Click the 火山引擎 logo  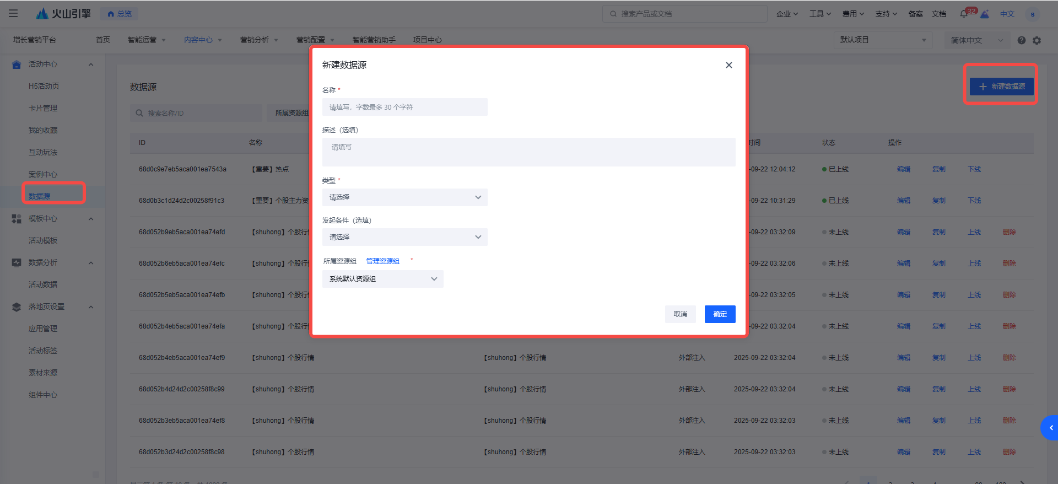(x=63, y=14)
